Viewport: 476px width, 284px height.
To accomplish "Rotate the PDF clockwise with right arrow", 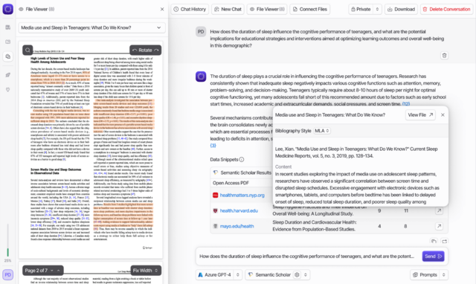I will [x=156, y=50].
